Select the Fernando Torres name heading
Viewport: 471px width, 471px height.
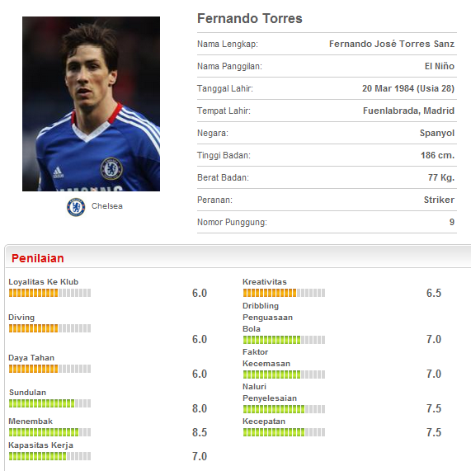pyautogui.click(x=250, y=19)
